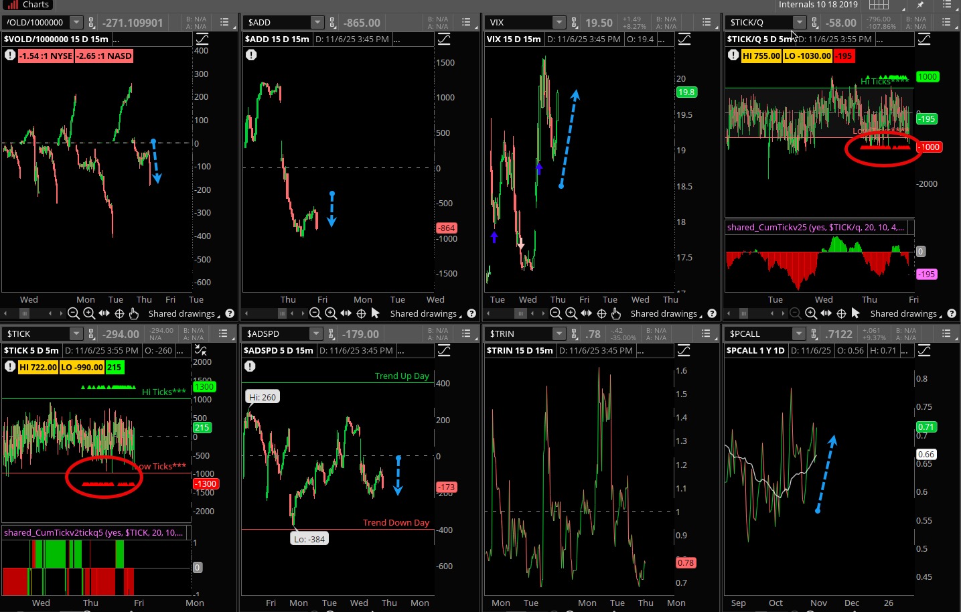Click the help icon under the $ADD chart
961x612 pixels.
471,313
